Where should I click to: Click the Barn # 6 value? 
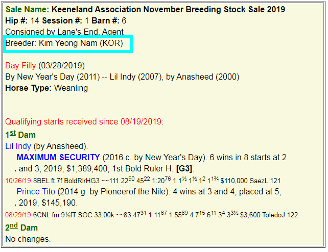[x=124, y=20]
